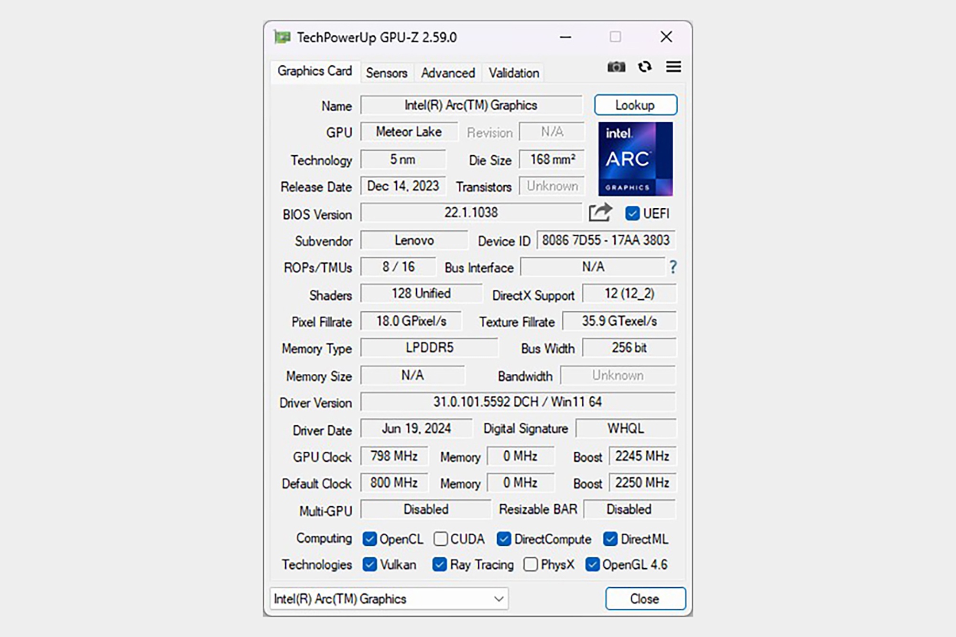
Task: Click the Intel ARC Graphics logo
Action: click(635, 159)
